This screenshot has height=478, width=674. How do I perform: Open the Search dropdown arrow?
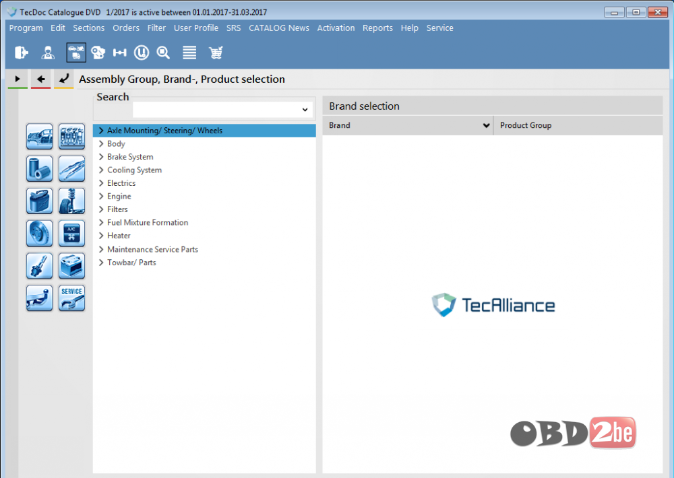(305, 110)
